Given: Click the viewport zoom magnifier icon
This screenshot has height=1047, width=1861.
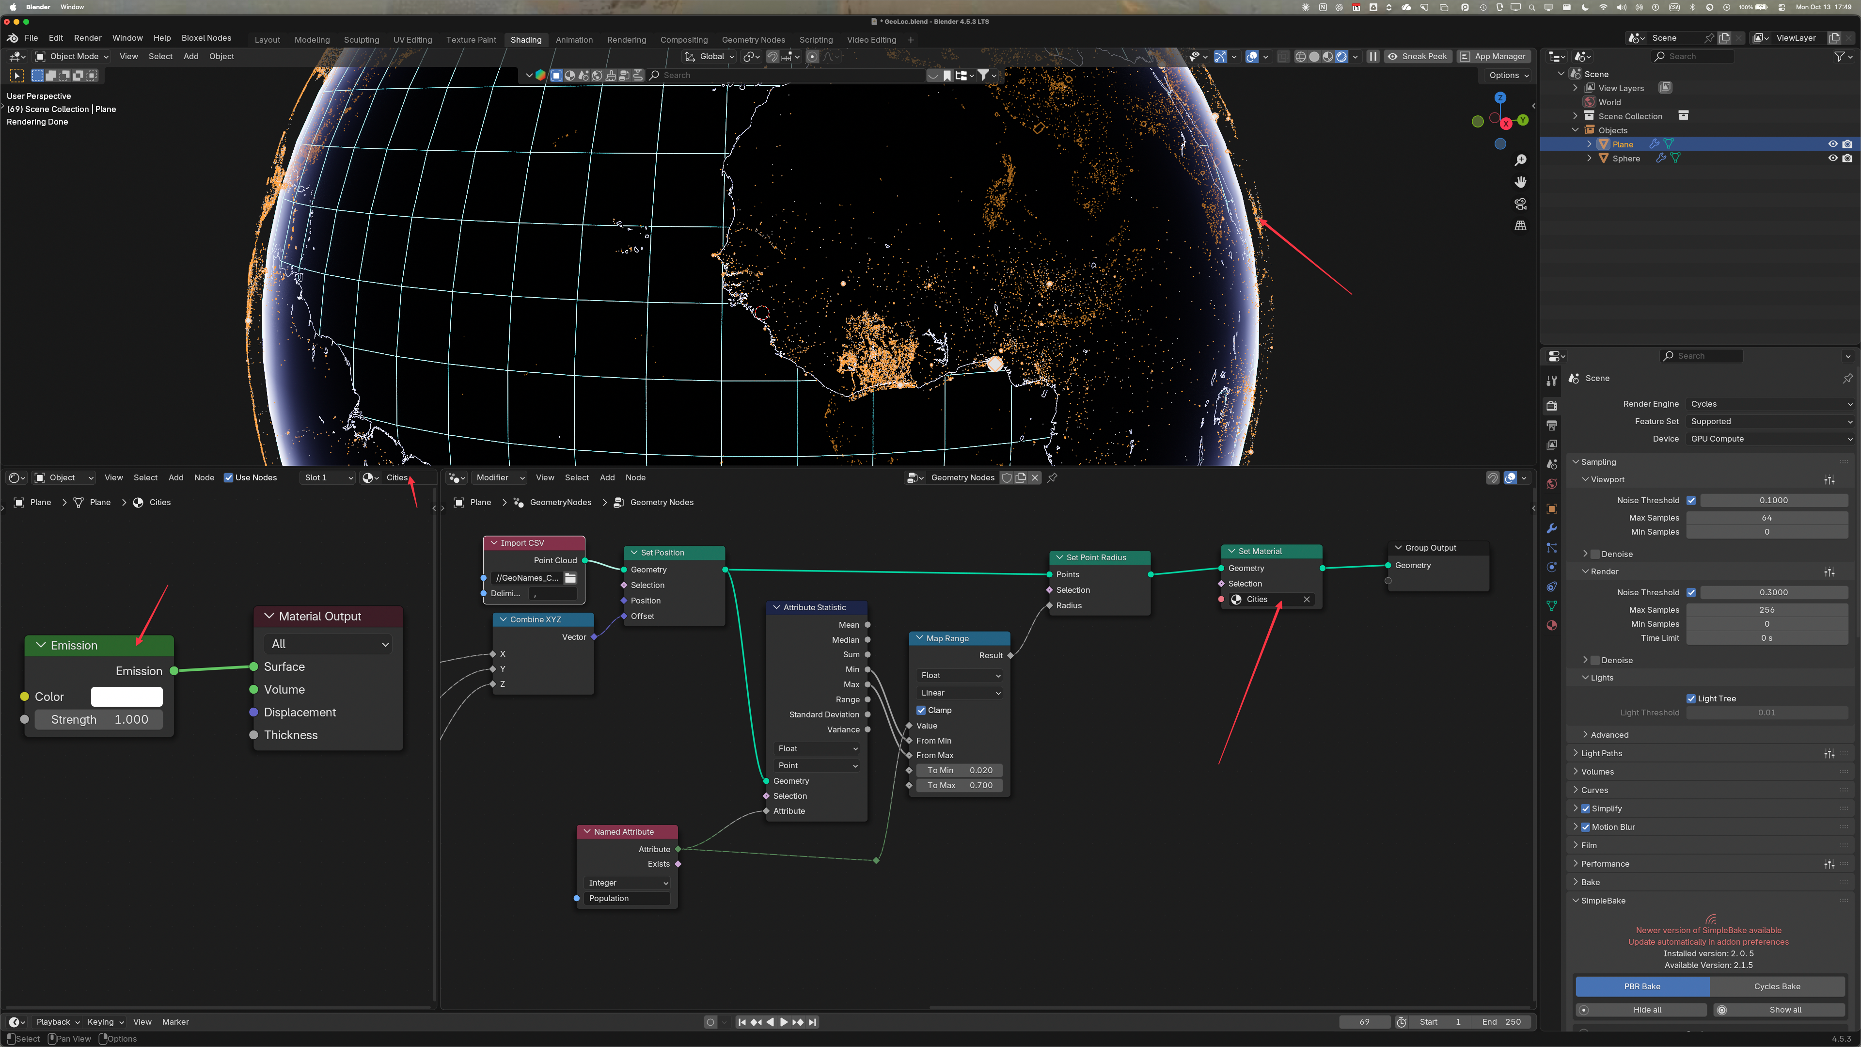Looking at the screenshot, I should (1521, 159).
